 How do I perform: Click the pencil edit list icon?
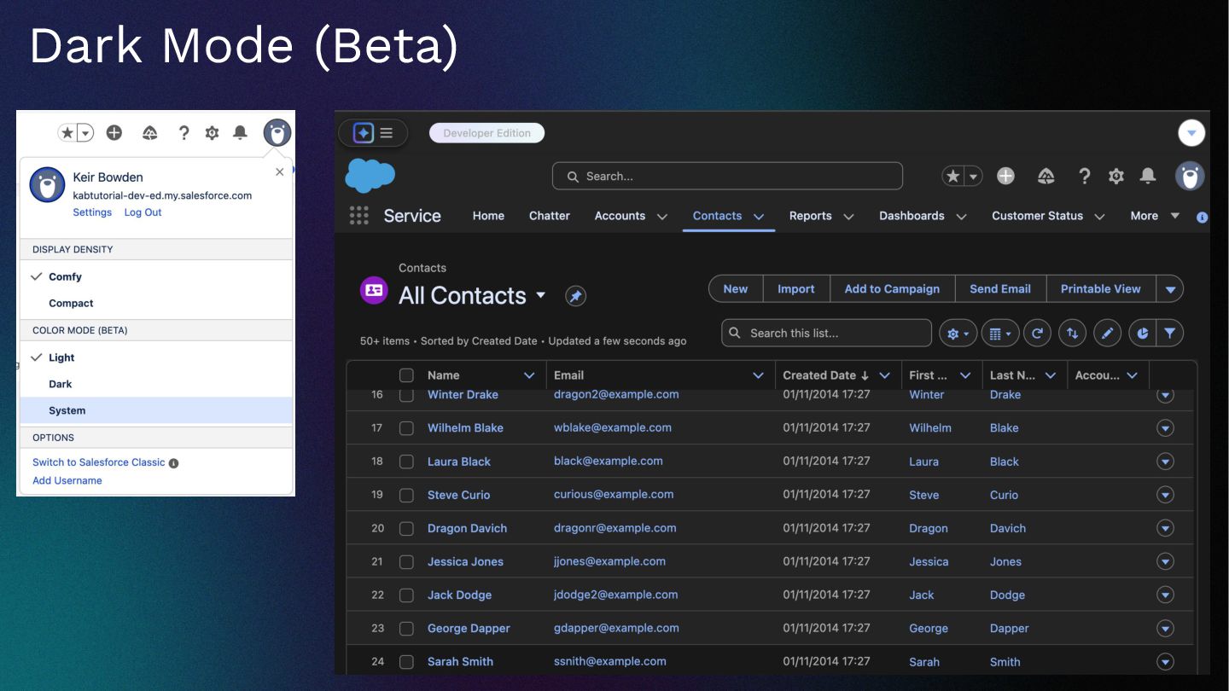click(1107, 333)
